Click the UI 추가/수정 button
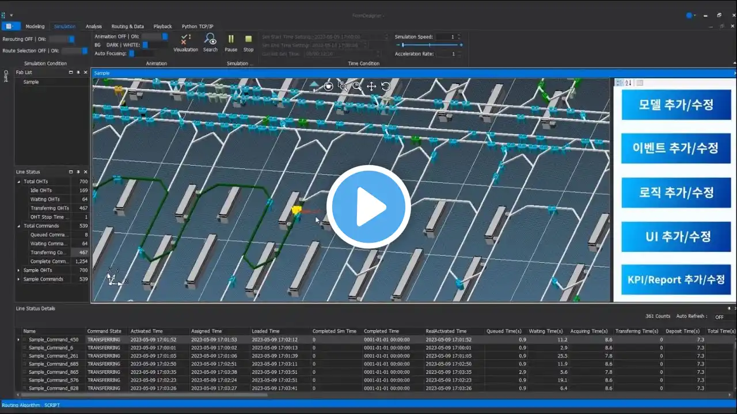 [x=676, y=236]
